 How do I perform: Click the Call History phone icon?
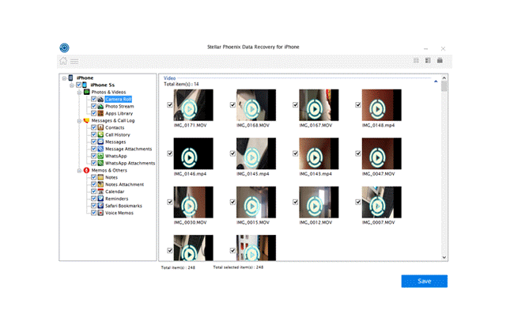[101, 134]
